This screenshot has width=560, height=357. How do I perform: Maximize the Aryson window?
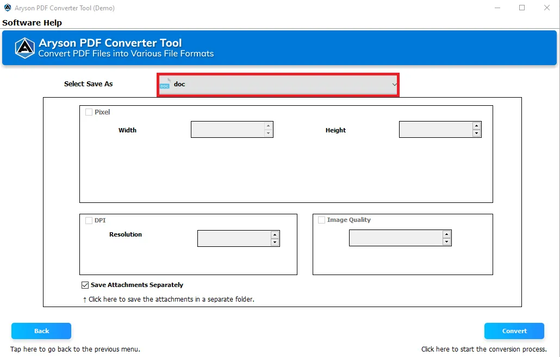point(522,8)
